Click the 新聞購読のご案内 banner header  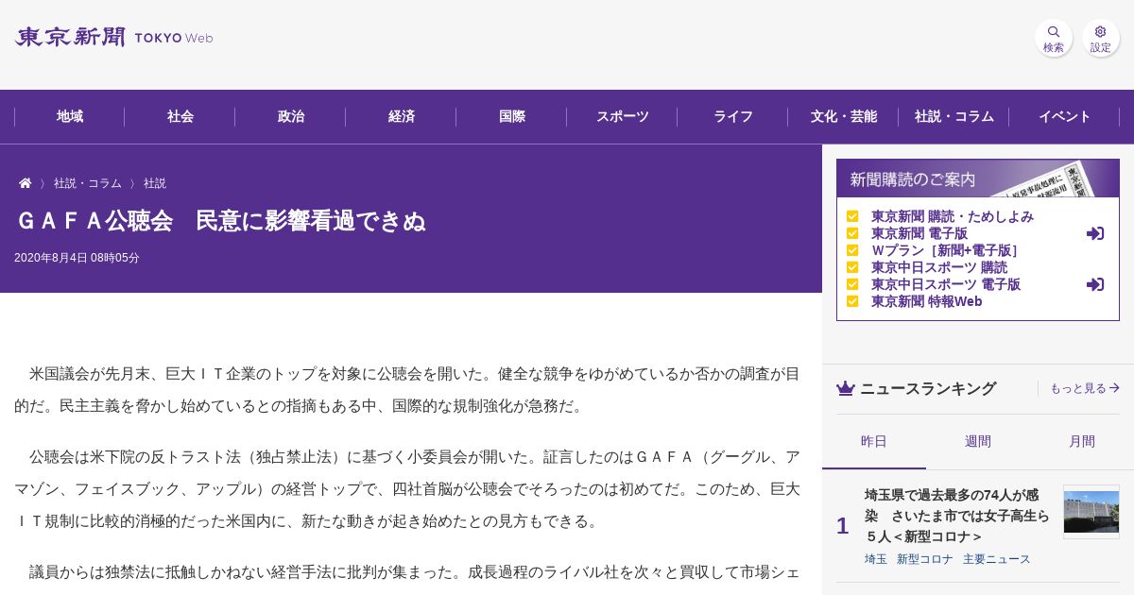pos(978,178)
